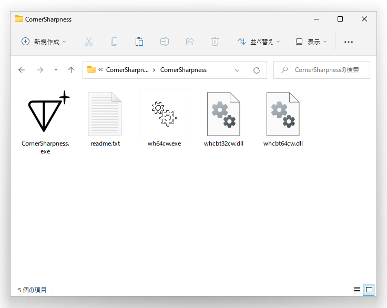Click the readme.txt file name
Image resolution: width=387 pixels, height=308 pixels.
tap(105, 143)
